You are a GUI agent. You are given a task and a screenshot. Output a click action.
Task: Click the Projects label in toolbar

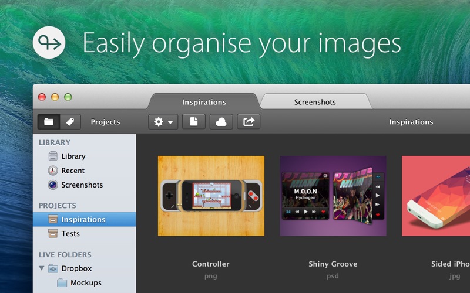105,122
